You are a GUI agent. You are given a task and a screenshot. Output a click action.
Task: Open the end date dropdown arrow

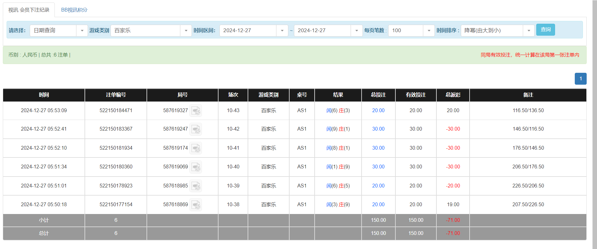[357, 31]
